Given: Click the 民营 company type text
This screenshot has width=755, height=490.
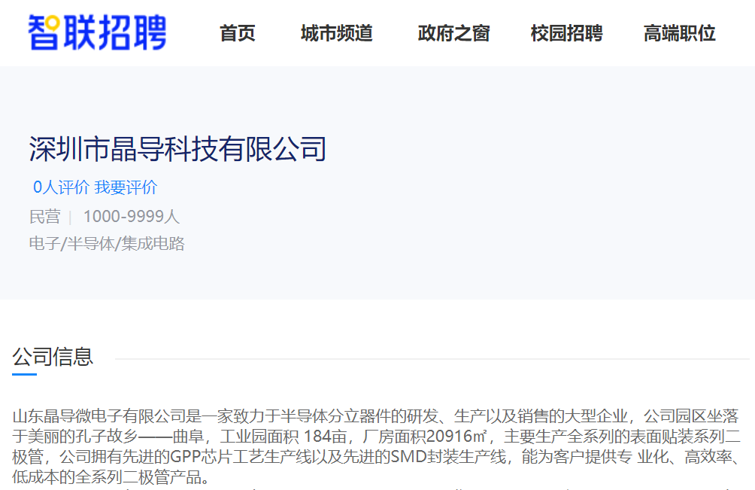Looking at the screenshot, I should pos(45,216).
